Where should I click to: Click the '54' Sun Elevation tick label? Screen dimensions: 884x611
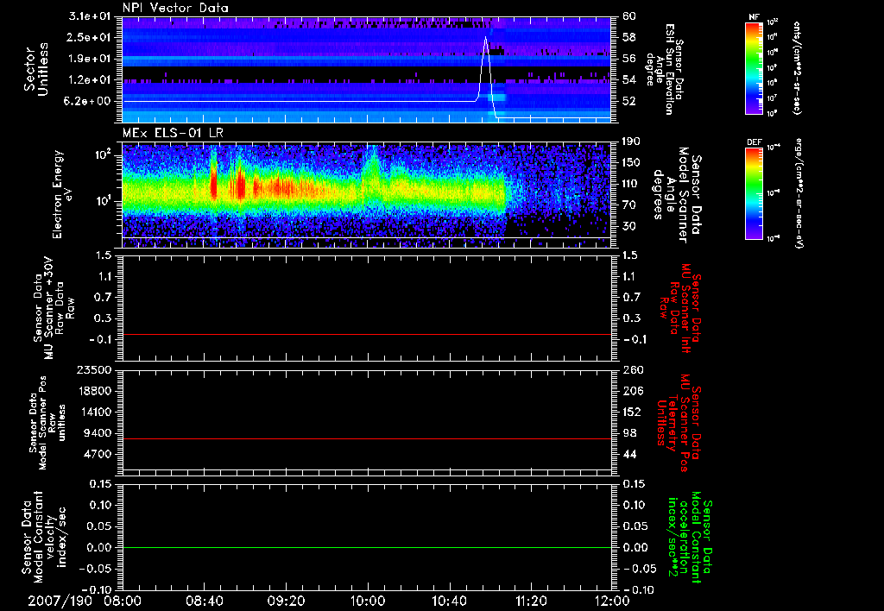[x=629, y=80]
